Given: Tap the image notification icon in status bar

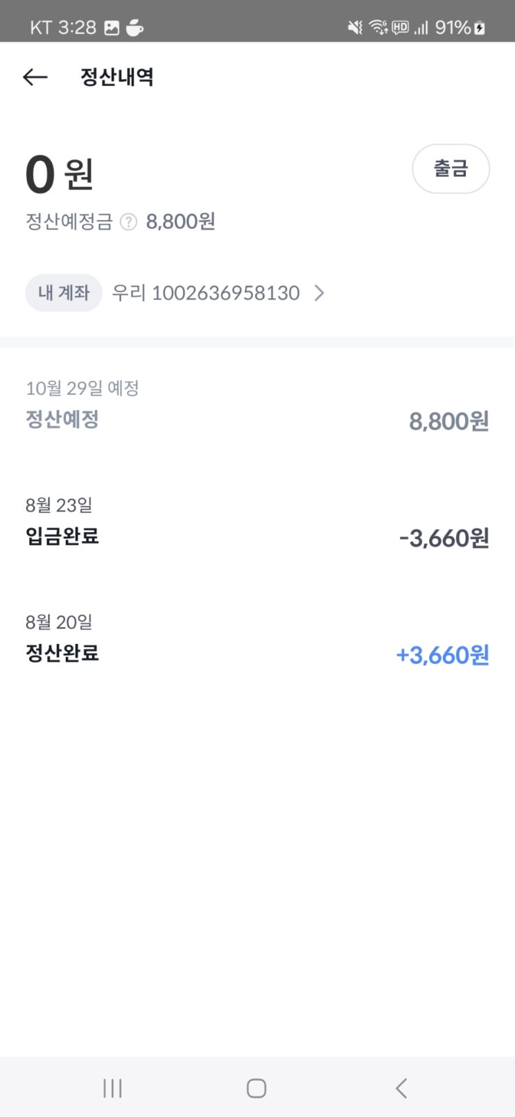Looking at the screenshot, I should pos(112,28).
